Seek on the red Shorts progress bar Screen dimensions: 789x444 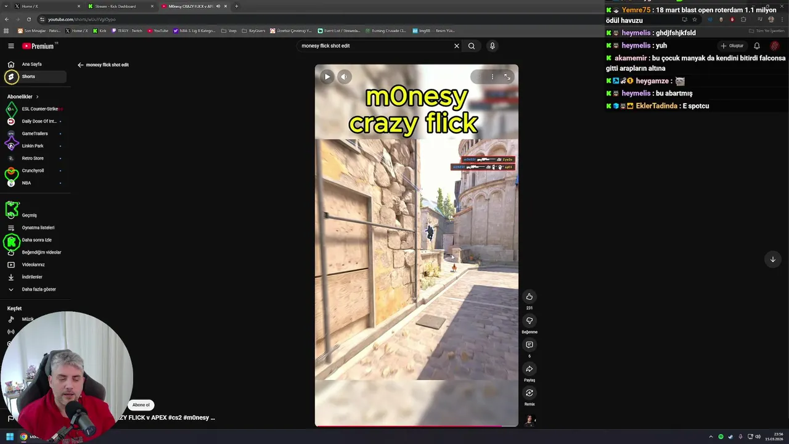coord(417,425)
